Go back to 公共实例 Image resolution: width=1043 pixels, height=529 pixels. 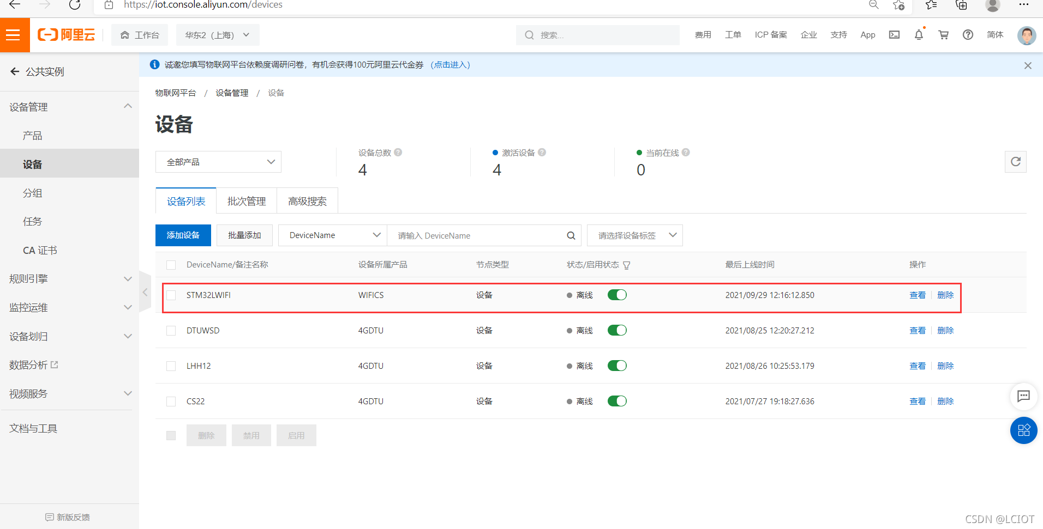click(37, 71)
